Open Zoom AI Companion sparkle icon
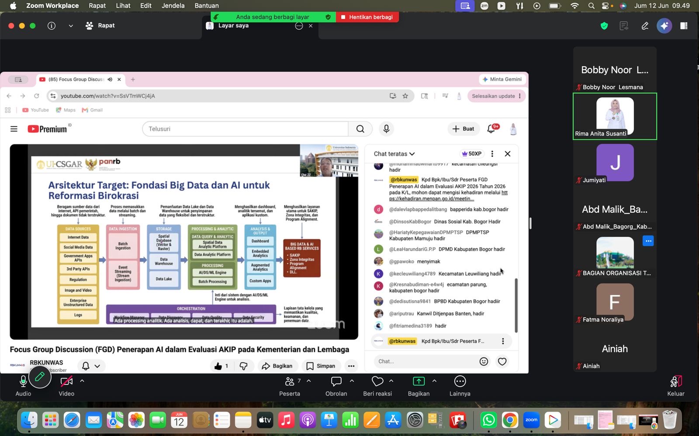This screenshot has height=436, width=699. [x=664, y=26]
